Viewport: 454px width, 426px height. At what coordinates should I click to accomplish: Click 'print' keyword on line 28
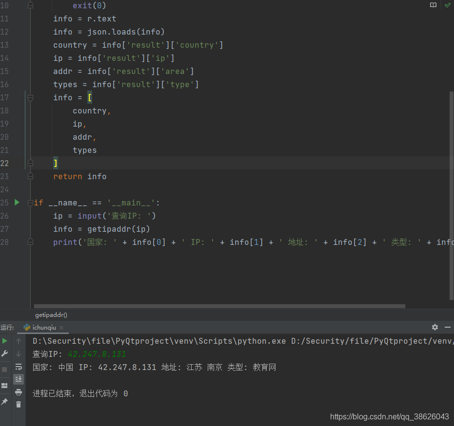(65, 242)
